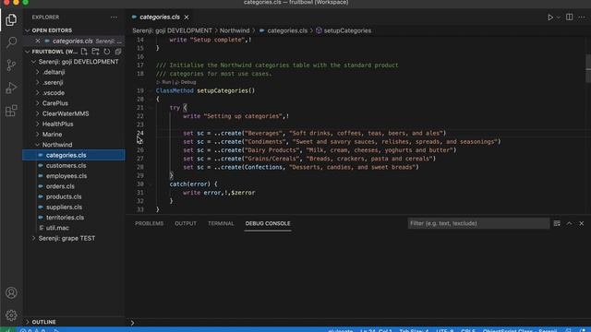The height and width of the screenshot is (332, 591).
Task: Open the Extensions view
Action: pyautogui.click(x=11, y=111)
